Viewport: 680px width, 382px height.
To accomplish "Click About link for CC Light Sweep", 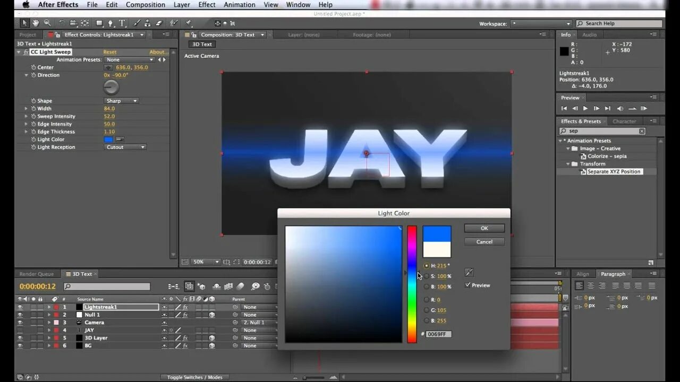I will (x=158, y=52).
